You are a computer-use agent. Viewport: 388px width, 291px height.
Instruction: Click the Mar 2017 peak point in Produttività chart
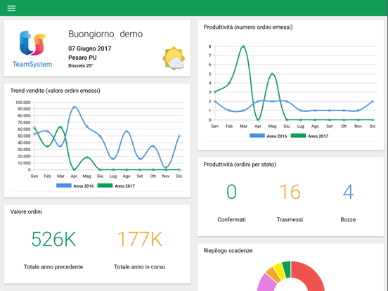tap(243, 46)
